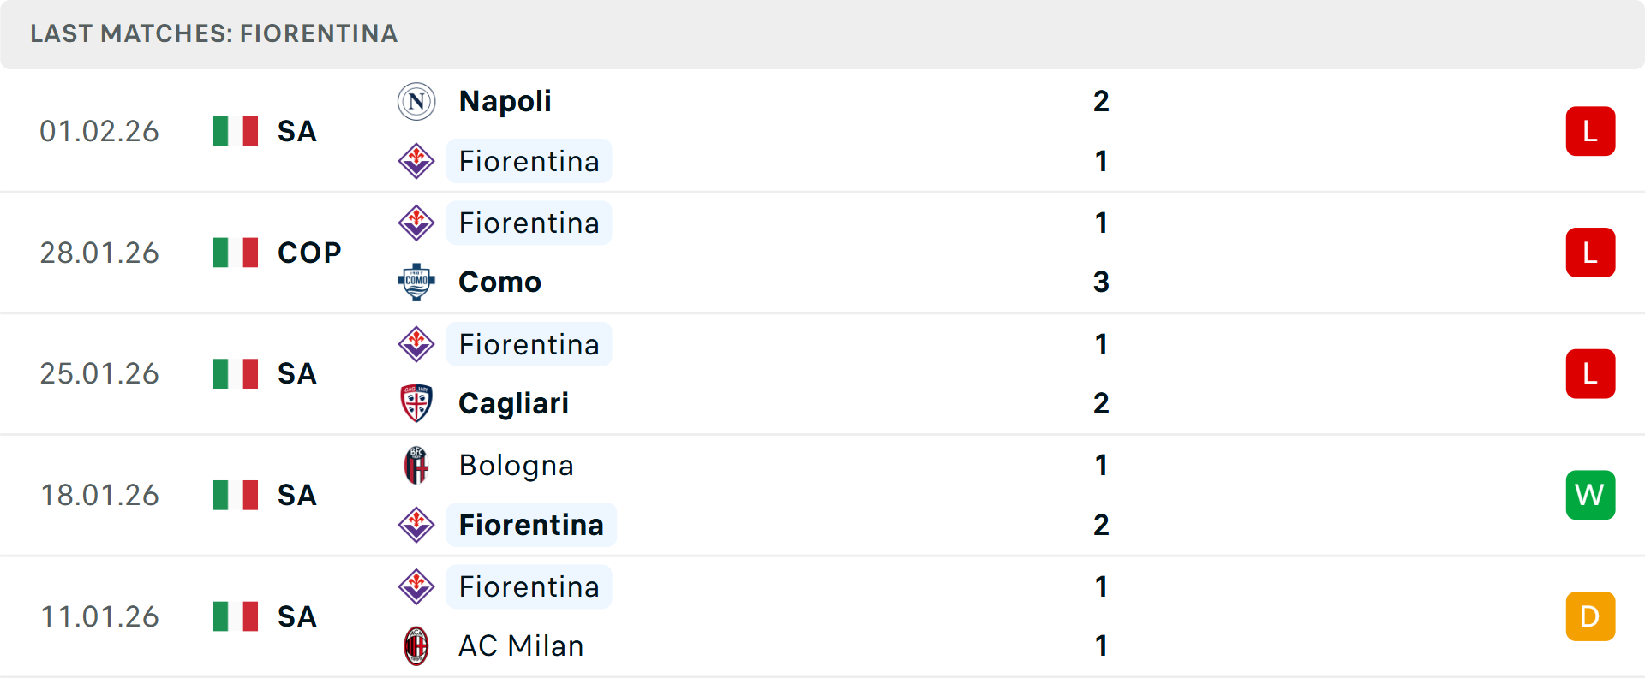Click the green W result badge
The image size is (1645, 678).
pos(1590,495)
